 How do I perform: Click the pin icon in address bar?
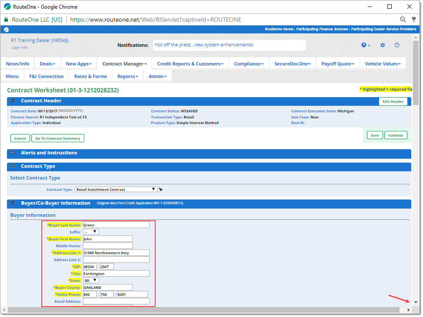click(414, 20)
